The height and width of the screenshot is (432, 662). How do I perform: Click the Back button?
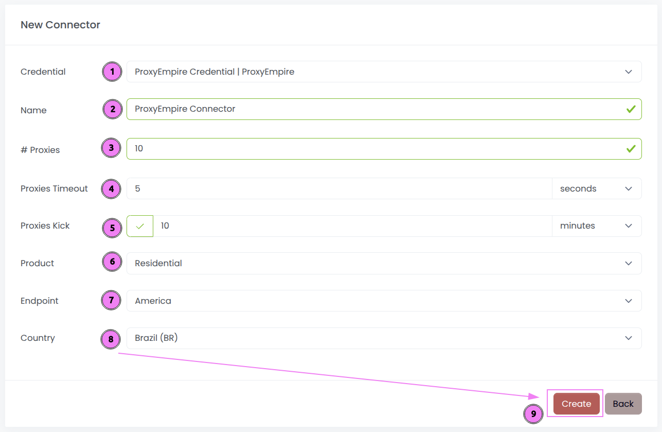[x=623, y=404]
